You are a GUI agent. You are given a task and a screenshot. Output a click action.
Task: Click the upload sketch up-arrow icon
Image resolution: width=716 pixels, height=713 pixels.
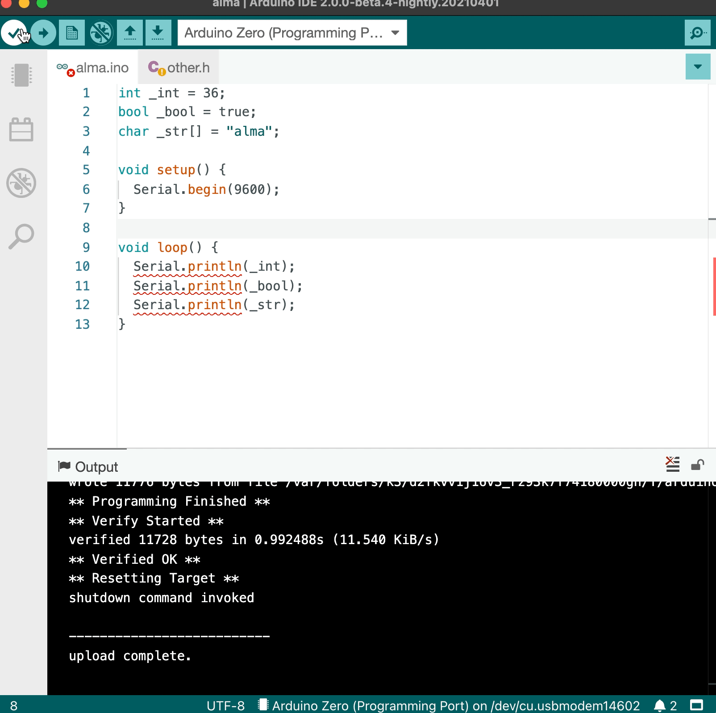130,33
